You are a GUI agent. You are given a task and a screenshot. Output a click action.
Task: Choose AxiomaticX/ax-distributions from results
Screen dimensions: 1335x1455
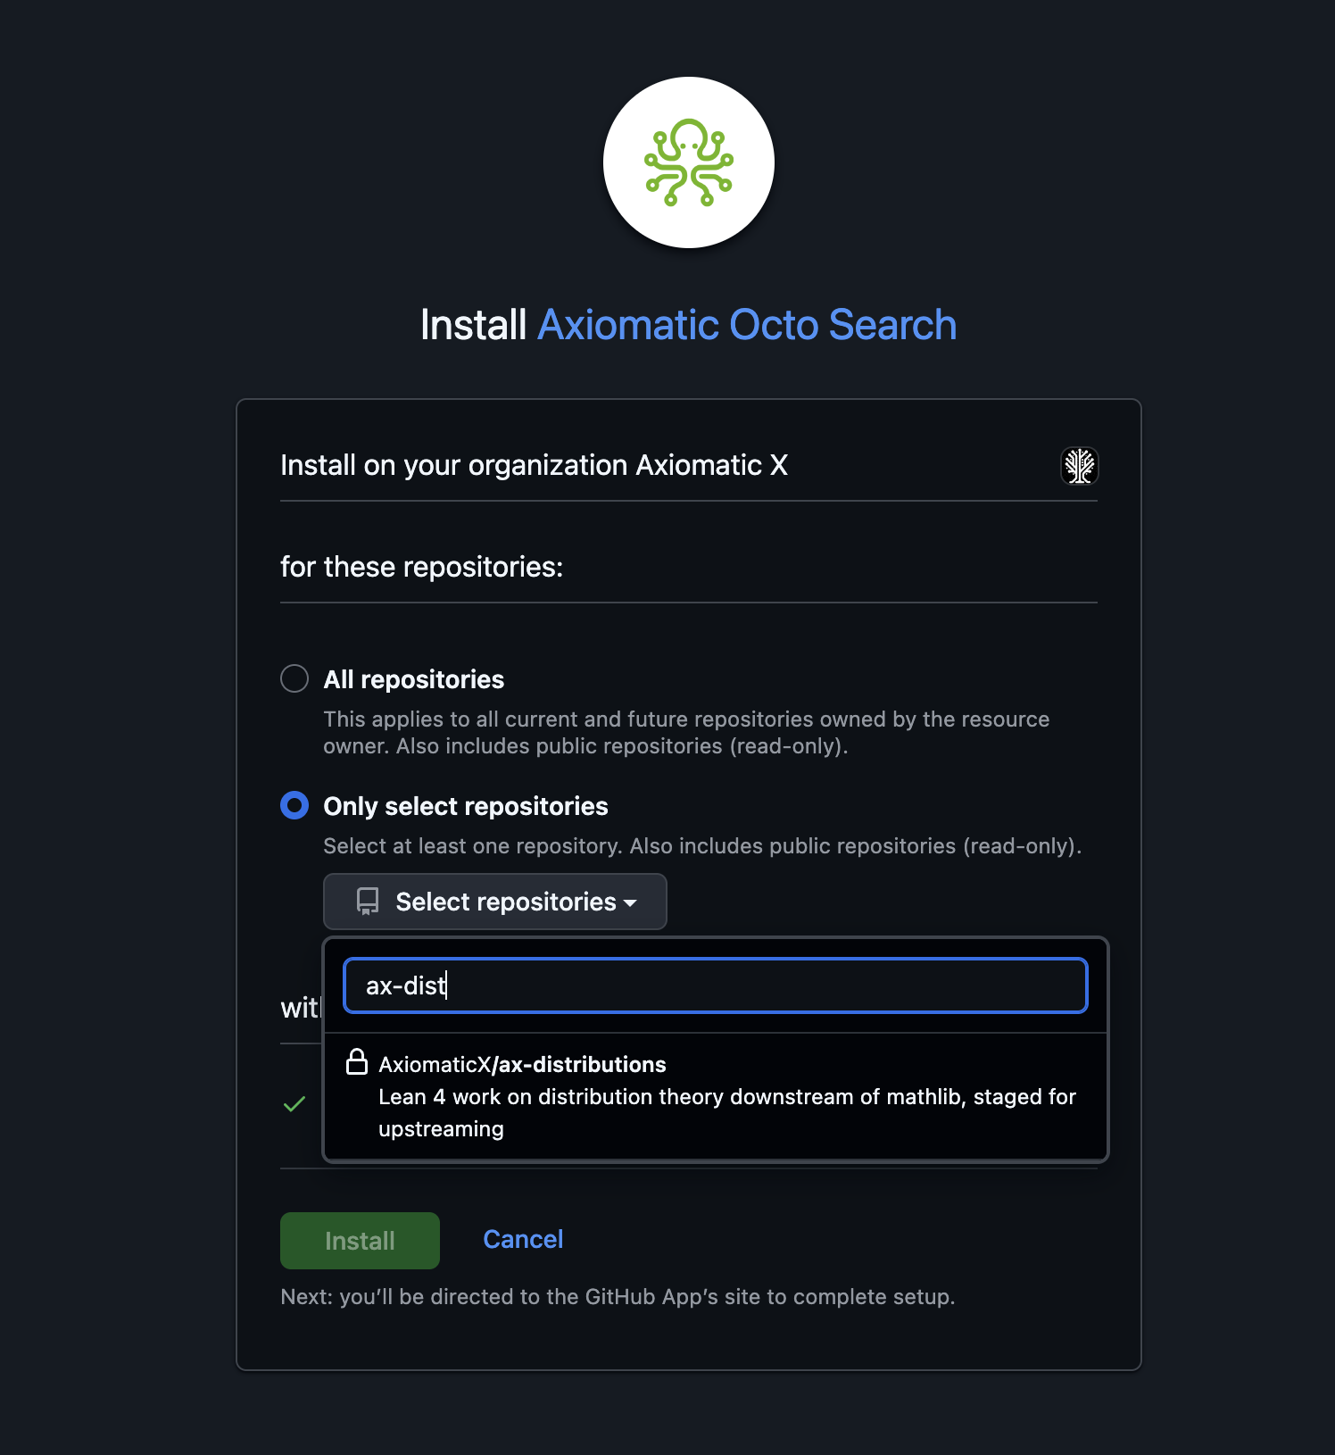[716, 1096]
